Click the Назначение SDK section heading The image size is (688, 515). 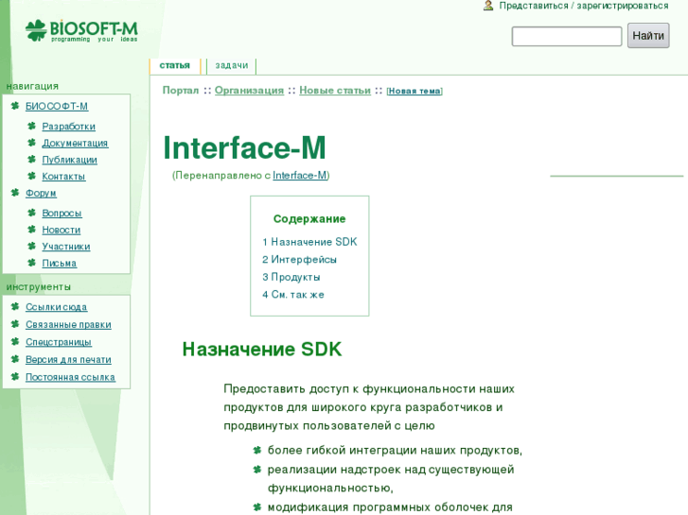[262, 350]
